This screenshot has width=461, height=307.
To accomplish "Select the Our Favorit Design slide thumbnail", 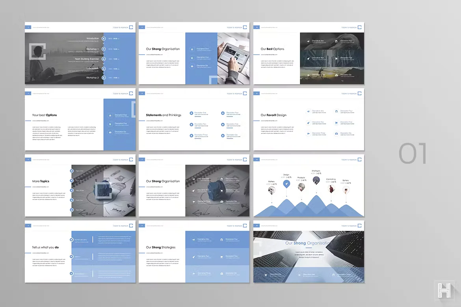I will [309, 120].
